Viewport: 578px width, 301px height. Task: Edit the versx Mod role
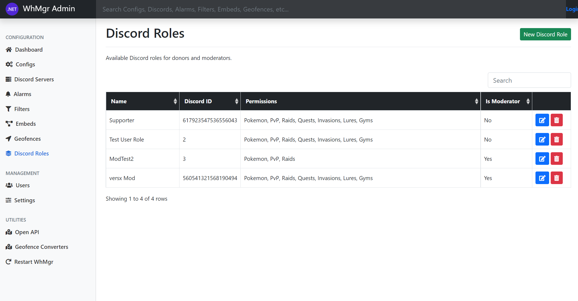coord(542,178)
